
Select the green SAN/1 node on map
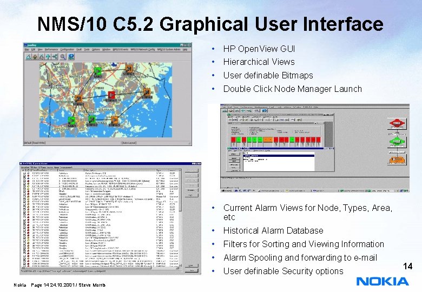point(71,120)
